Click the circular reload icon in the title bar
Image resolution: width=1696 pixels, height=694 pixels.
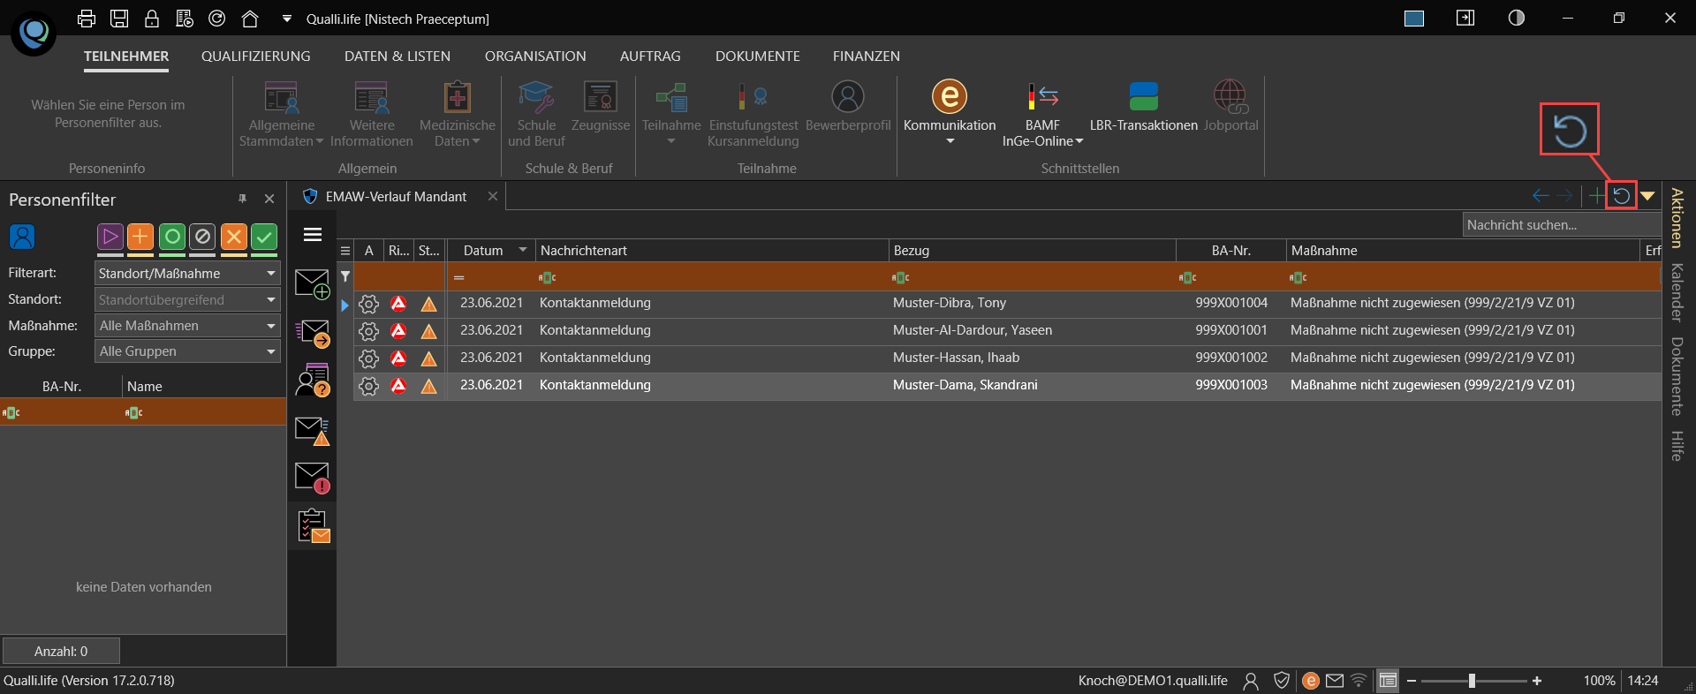coord(216,19)
